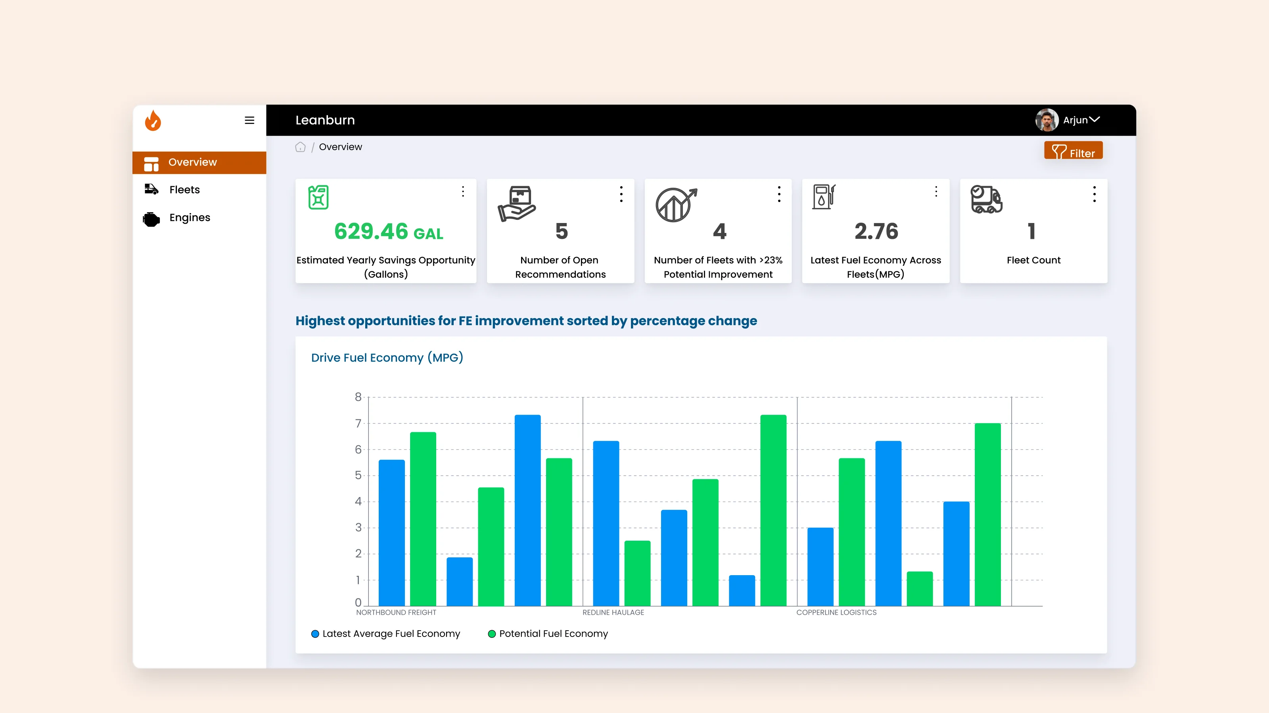Open the Filter button
This screenshot has width=1269, height=713.
click(x=1073, y=151)
